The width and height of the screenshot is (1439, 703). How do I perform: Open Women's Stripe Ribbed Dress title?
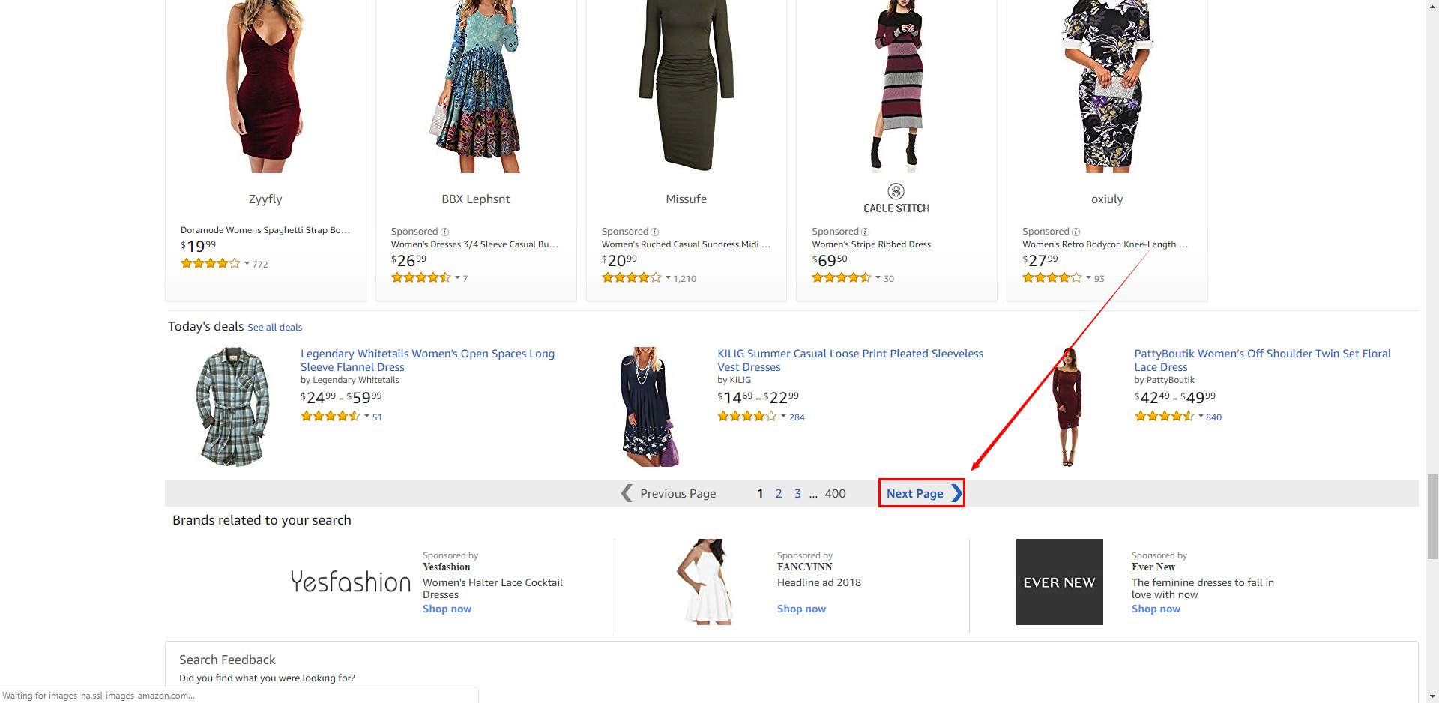(871, 244)
